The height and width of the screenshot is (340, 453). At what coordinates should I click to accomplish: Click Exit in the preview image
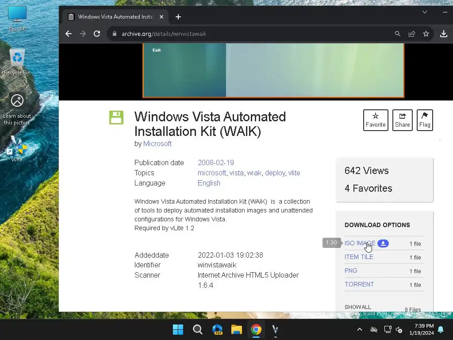157,50
